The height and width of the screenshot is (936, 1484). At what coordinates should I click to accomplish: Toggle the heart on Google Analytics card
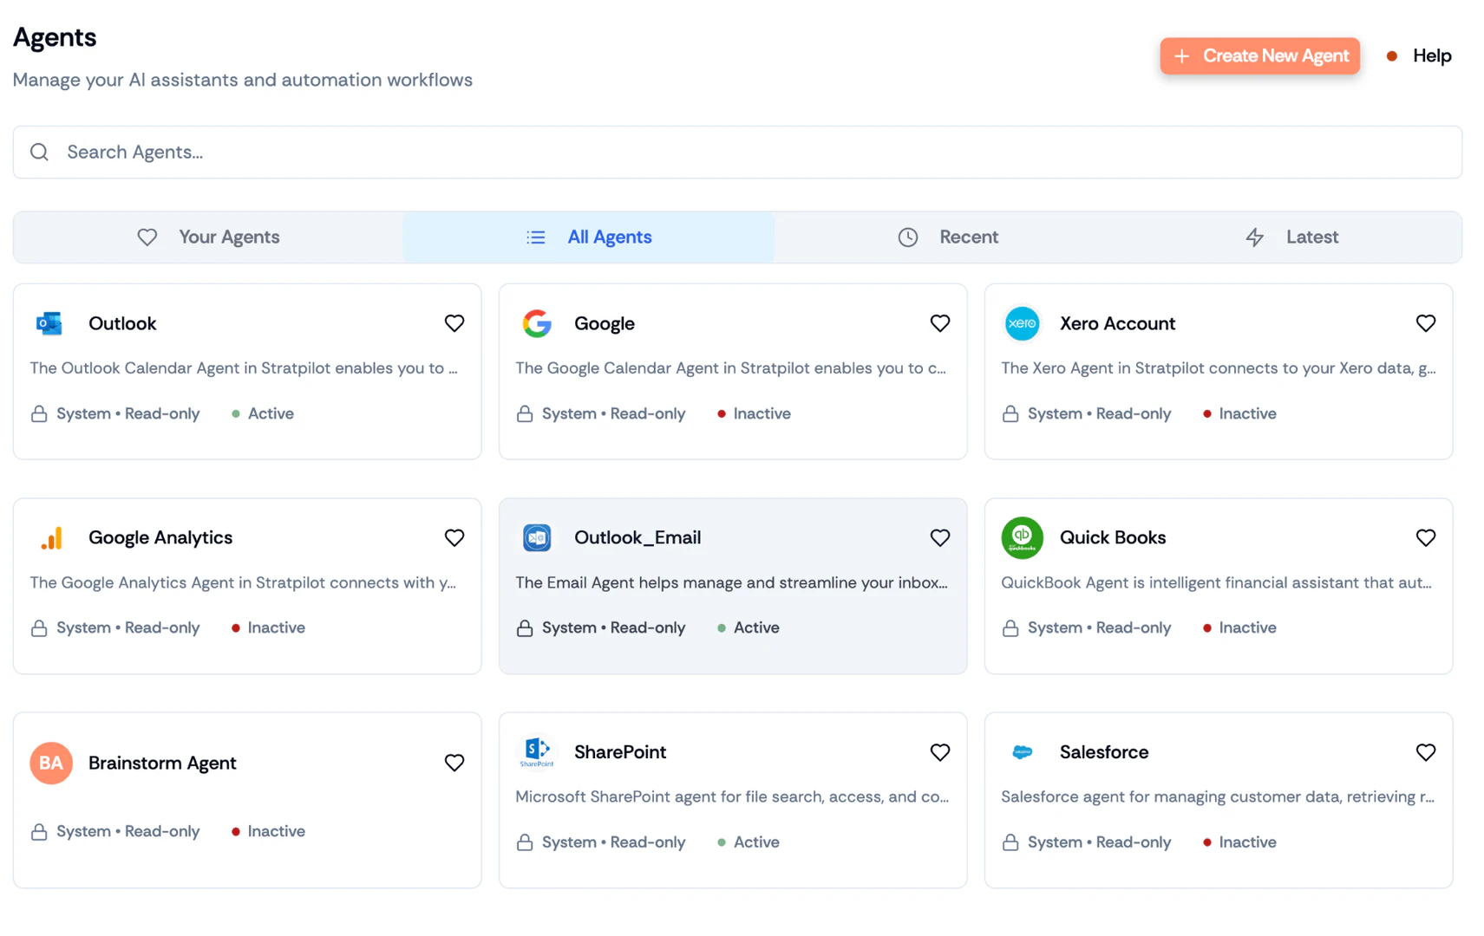tap(454, 538)
